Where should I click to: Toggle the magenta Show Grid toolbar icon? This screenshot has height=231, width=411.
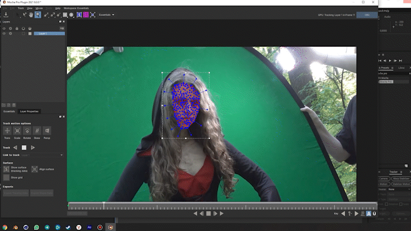pos(86,15)
